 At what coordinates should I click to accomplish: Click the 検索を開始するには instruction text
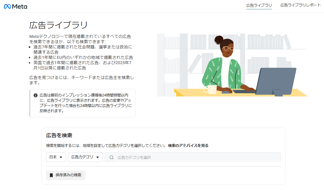[106, 145]
